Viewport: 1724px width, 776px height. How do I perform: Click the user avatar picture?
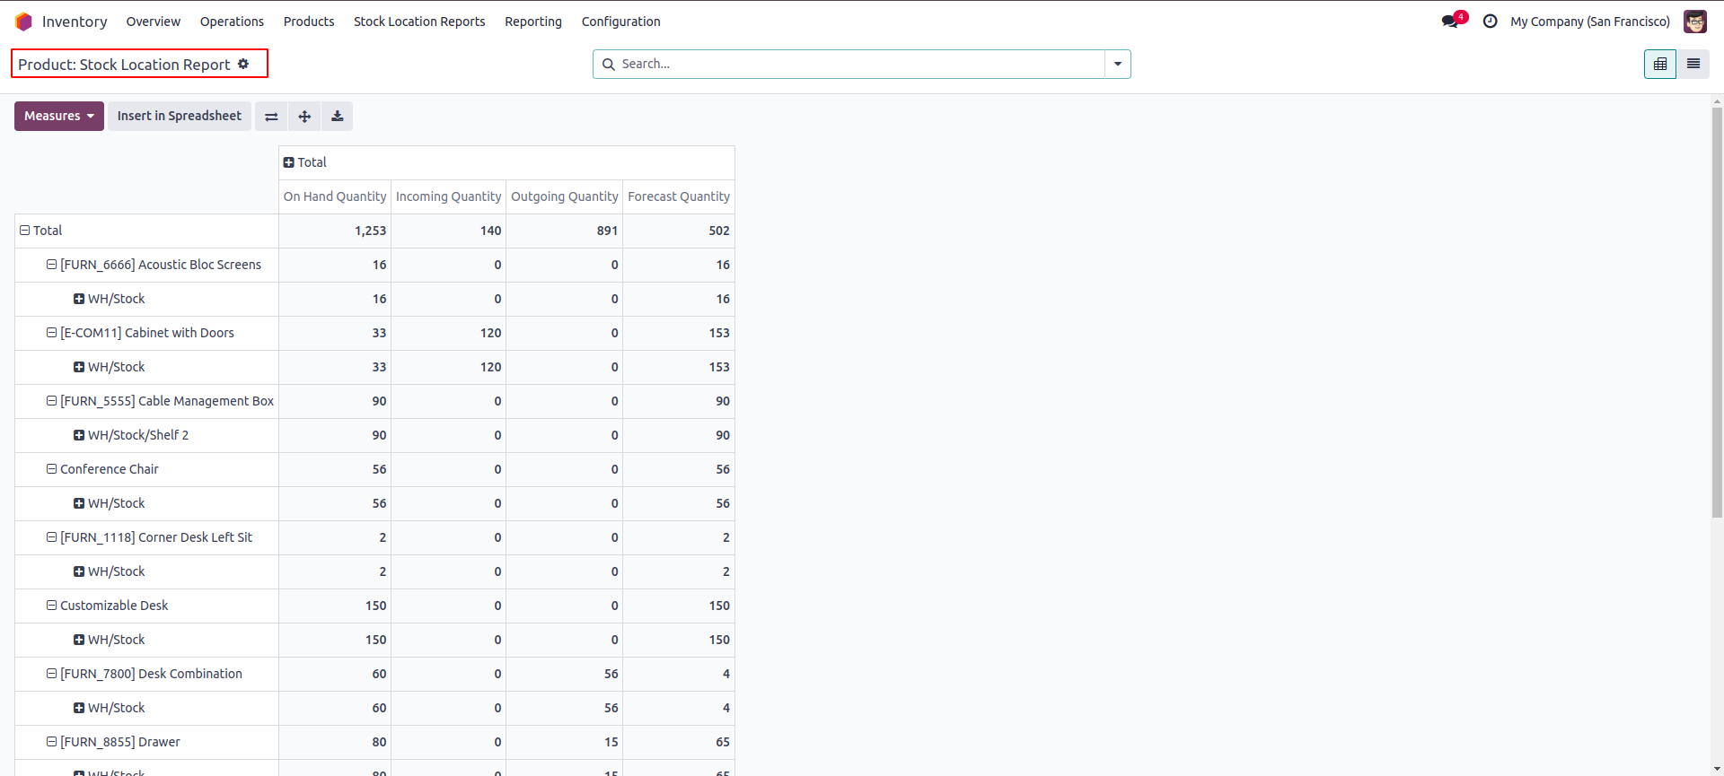tap(1694, 22)
